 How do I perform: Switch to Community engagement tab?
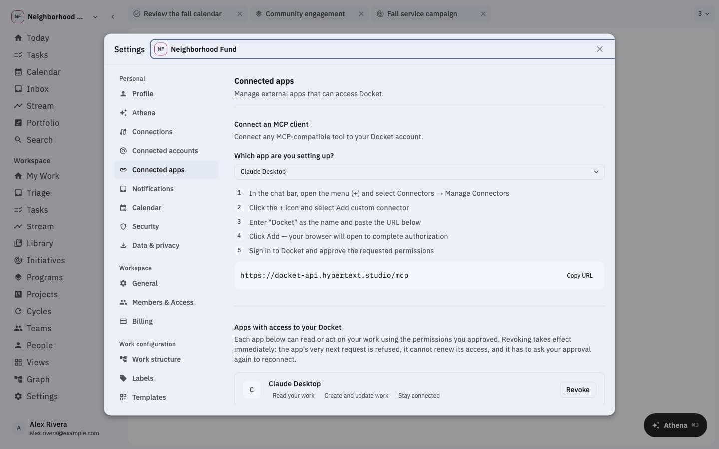point(305,14)
